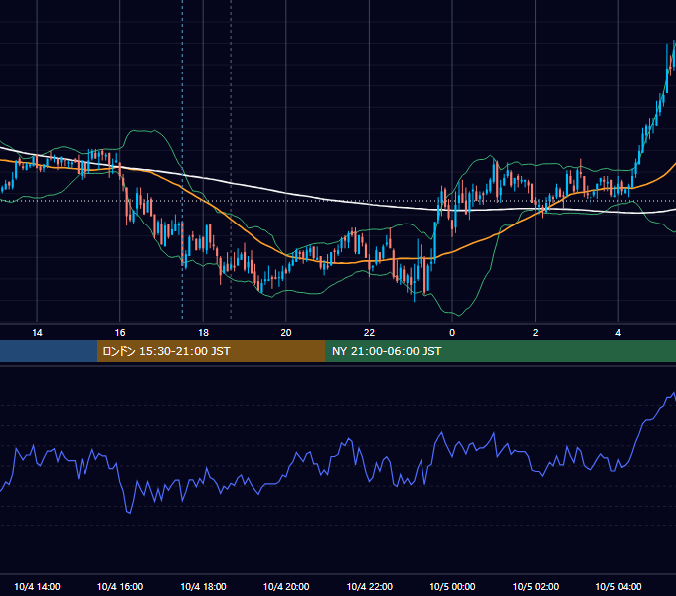Click the London 15:30-21:00 JST session bar
Image resolution: width=676 pixels, height=596 pixels.
click(x=211, y=351)
